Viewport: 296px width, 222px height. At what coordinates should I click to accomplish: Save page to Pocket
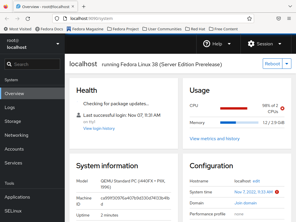[x=279, y=18]
